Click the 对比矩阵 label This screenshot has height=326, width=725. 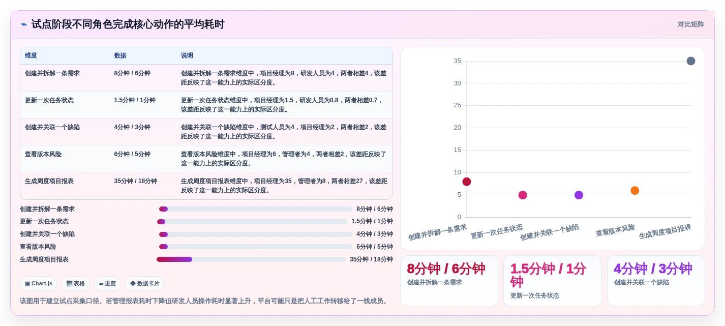(690, 24)
